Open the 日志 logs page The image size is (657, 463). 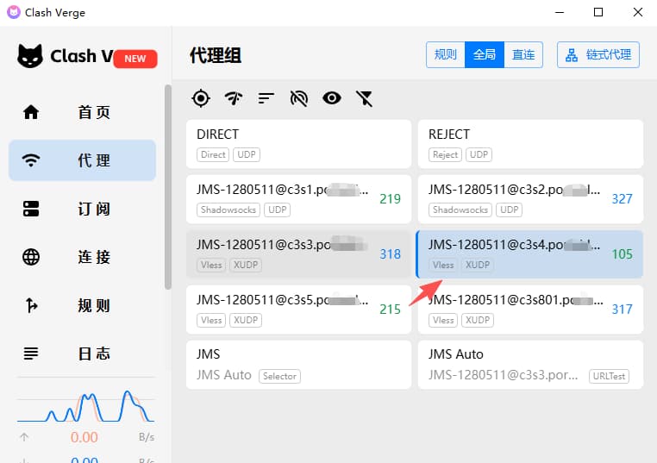83,354
